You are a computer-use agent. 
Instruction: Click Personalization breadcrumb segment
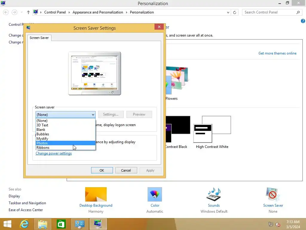coord(142,12)
